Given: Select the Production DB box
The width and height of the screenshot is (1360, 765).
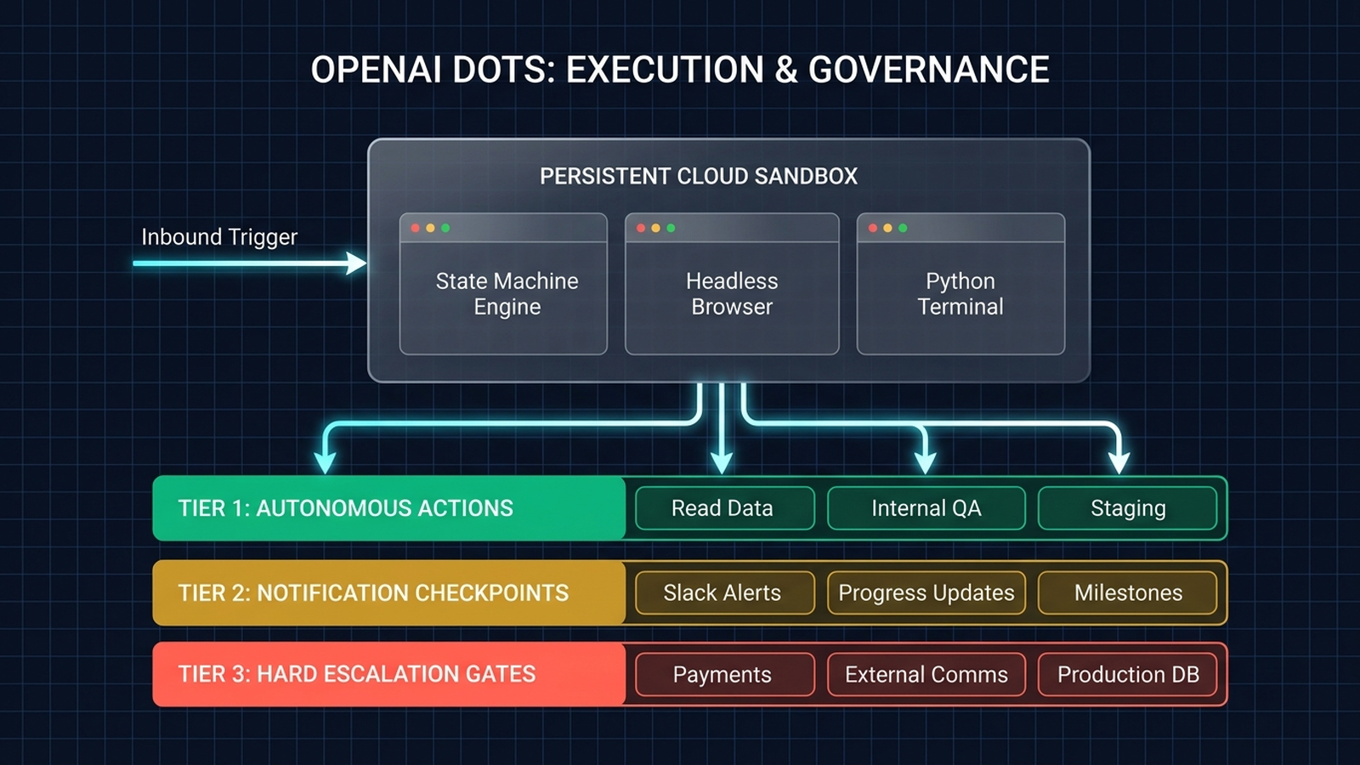Looking at the screenshot, I should pos(1128,674).
